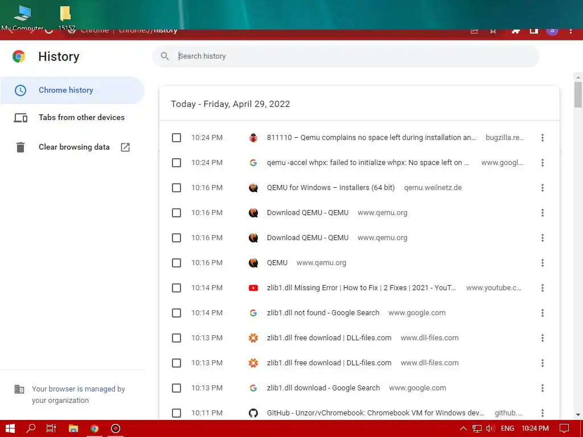Select Chrome history in the sidebar
The image size is (583, 437).
coord(72,90)
